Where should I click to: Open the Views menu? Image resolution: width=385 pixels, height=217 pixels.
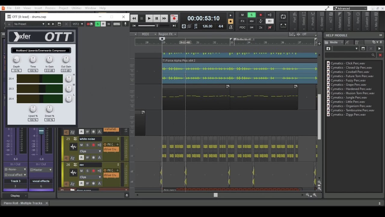[27, 8]
